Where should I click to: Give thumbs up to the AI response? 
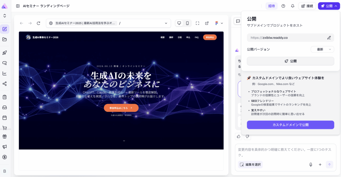tap(238, 136)
